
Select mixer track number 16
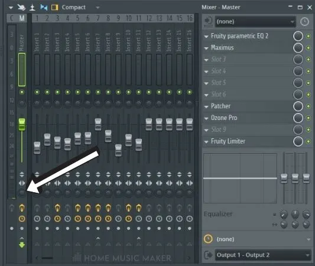[190, 18]
